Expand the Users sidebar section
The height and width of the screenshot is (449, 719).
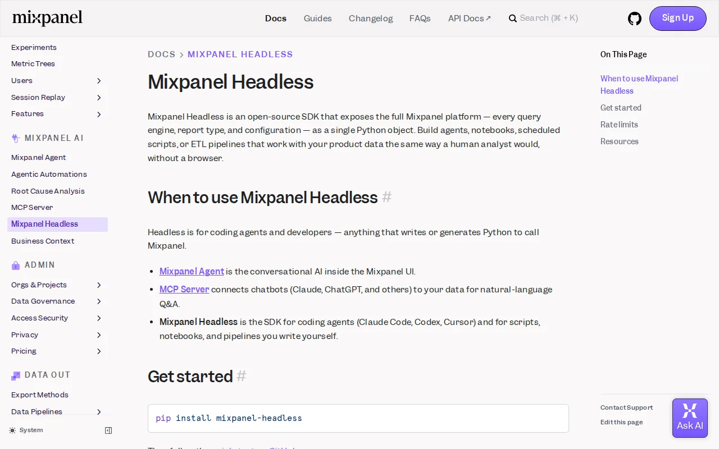tap(99, 81)
